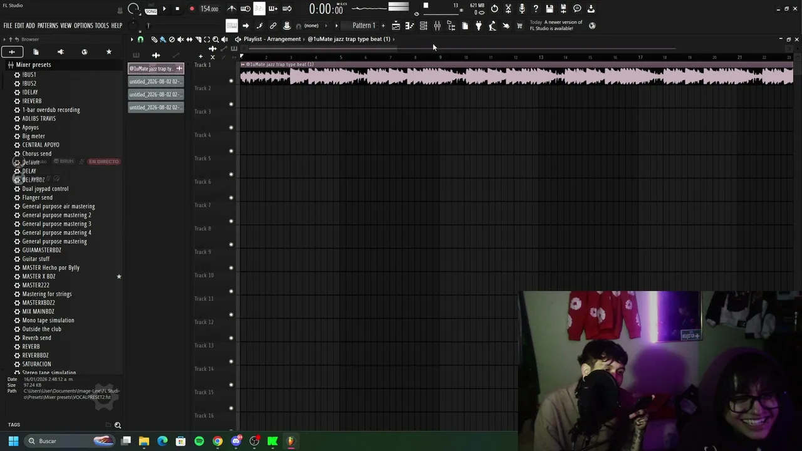Open the Playlist window from the toolbar
This screenshot has height=451, width=802.
pos(396,26)
